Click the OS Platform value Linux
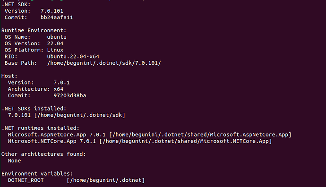 coord(55,50)
